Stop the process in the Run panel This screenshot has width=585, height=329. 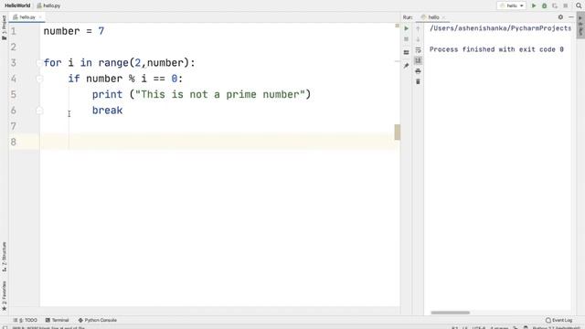[x=406, y=39]
